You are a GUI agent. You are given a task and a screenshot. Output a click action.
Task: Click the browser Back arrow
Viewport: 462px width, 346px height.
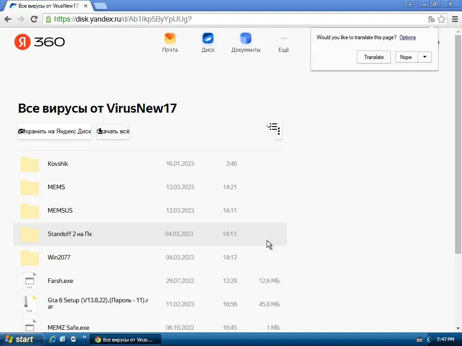tap(8, 19)
